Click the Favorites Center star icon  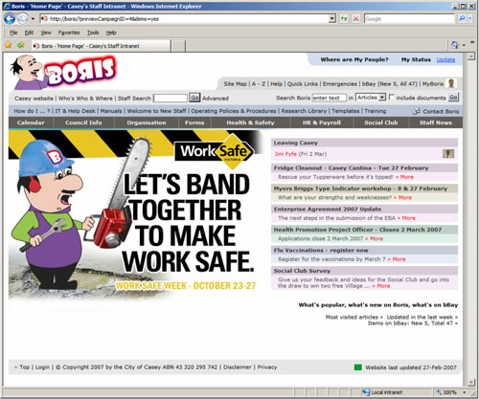click(9, 45)
